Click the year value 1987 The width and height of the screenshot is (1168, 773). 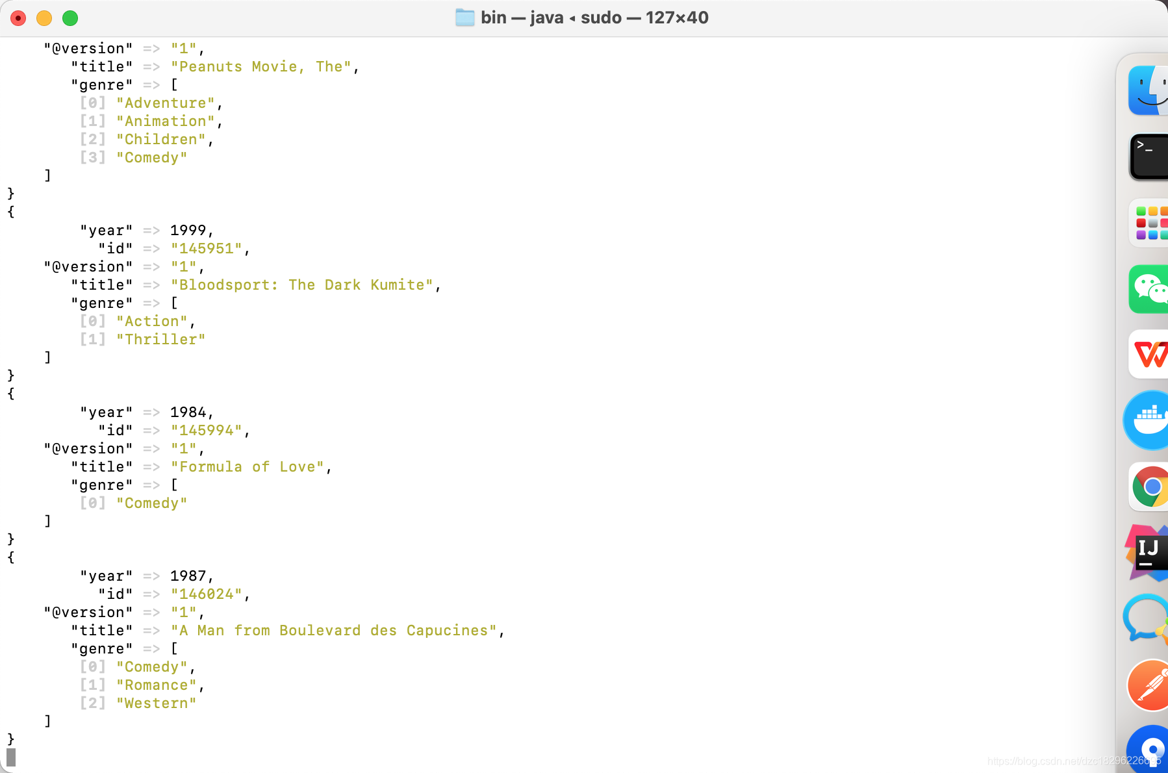pos(188,576)
